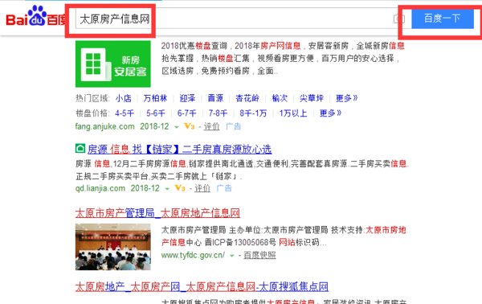Viewport: 482px width, 304px height.
Task: Click the green Anjuke new-house logo
Action: point(112,64)
